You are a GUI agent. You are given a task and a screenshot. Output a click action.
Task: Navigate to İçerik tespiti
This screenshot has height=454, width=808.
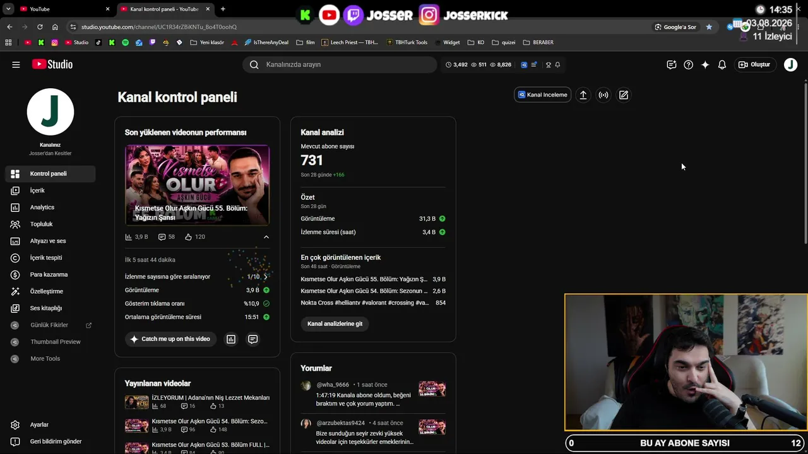pyautogui.click(x=50, y=258)
